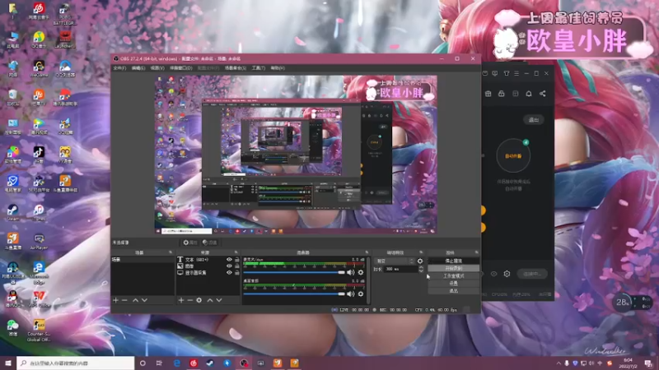This screenshot has width=659, height=370.
Task: Click the circular auto-start streaming button
Action: point(513,155)
